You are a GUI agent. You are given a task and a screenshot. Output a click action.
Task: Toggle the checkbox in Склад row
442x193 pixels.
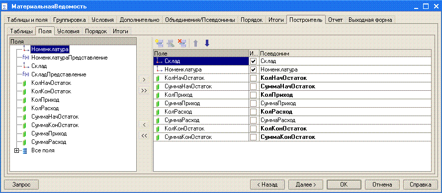(x=254, y=61)
